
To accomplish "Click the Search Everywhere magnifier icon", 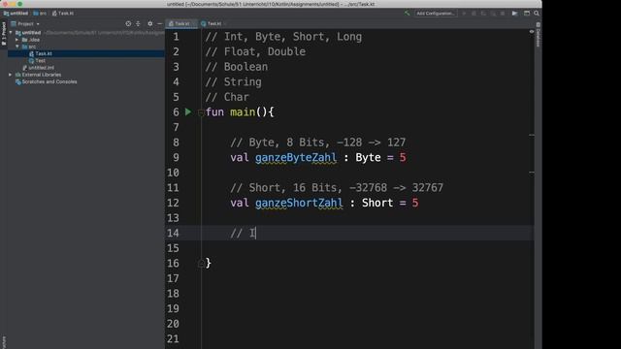I will [x=537, y=13].
